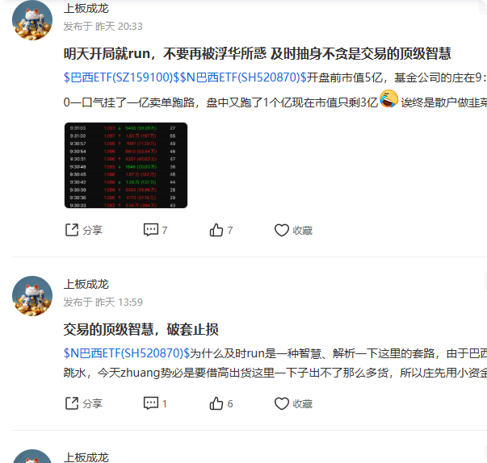
Task: Open the 上板成龙 username on second post
Action: point(86,284)
